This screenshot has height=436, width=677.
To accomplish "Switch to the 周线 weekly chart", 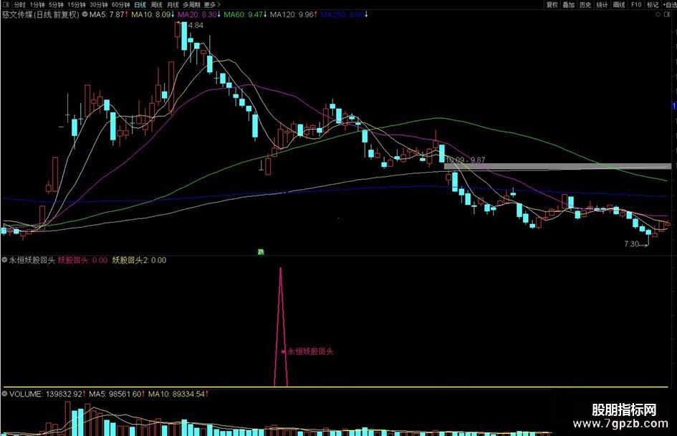I will point(156,5).
